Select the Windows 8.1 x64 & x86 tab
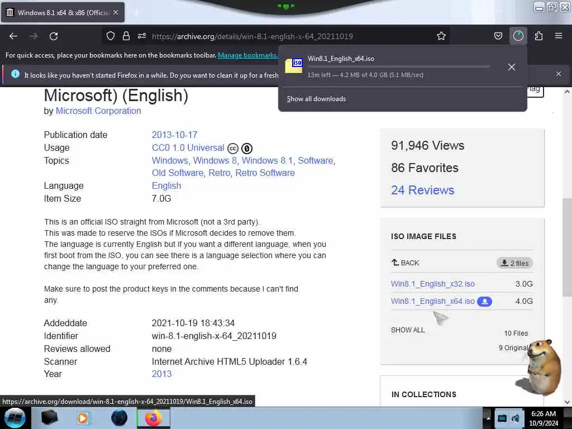The width and height of the screenshot is (572, 429). tap(63, 12)
